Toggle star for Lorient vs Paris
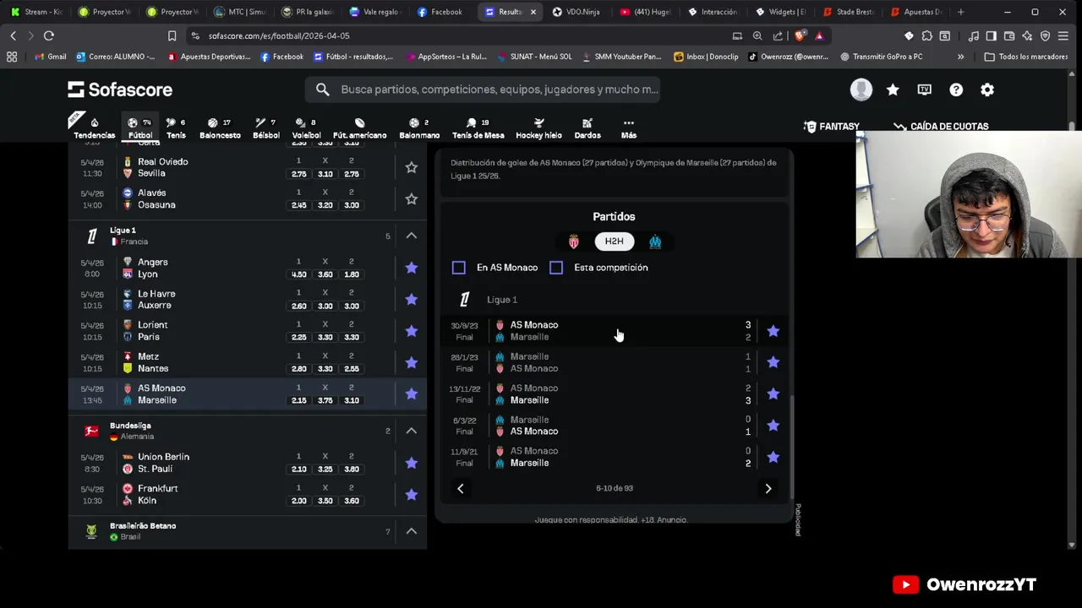 pos(411,331)
